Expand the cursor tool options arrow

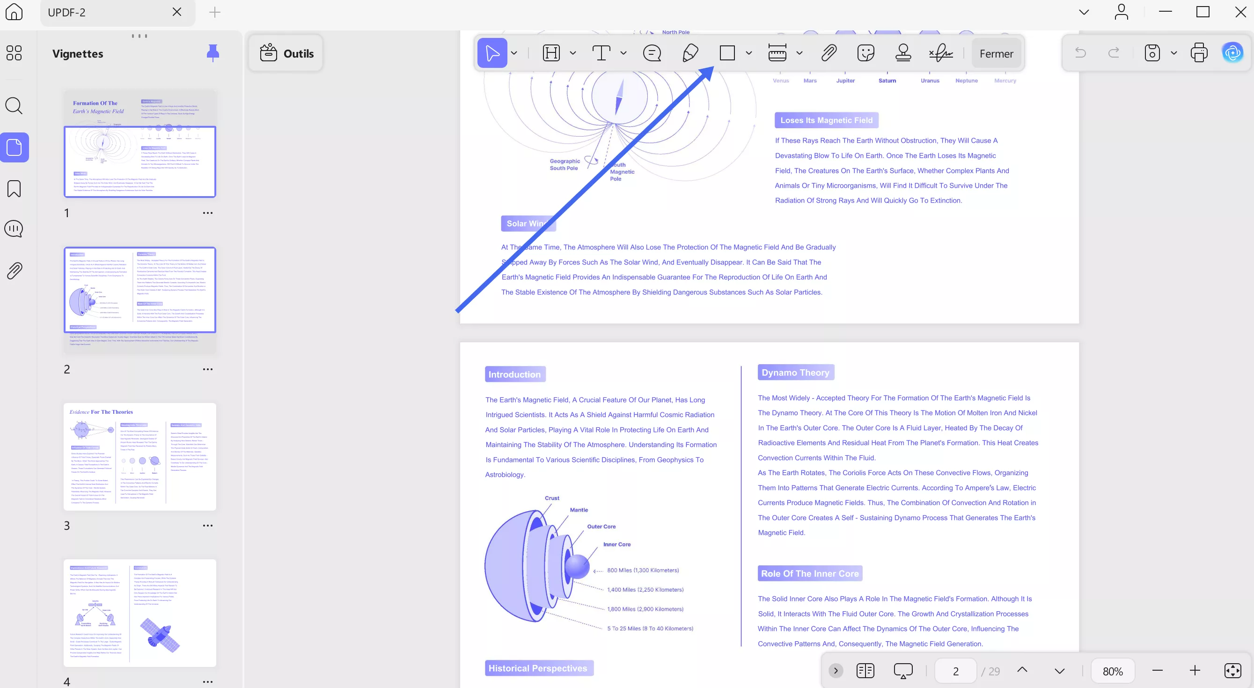pyautogui.click(x=514, y=52)
